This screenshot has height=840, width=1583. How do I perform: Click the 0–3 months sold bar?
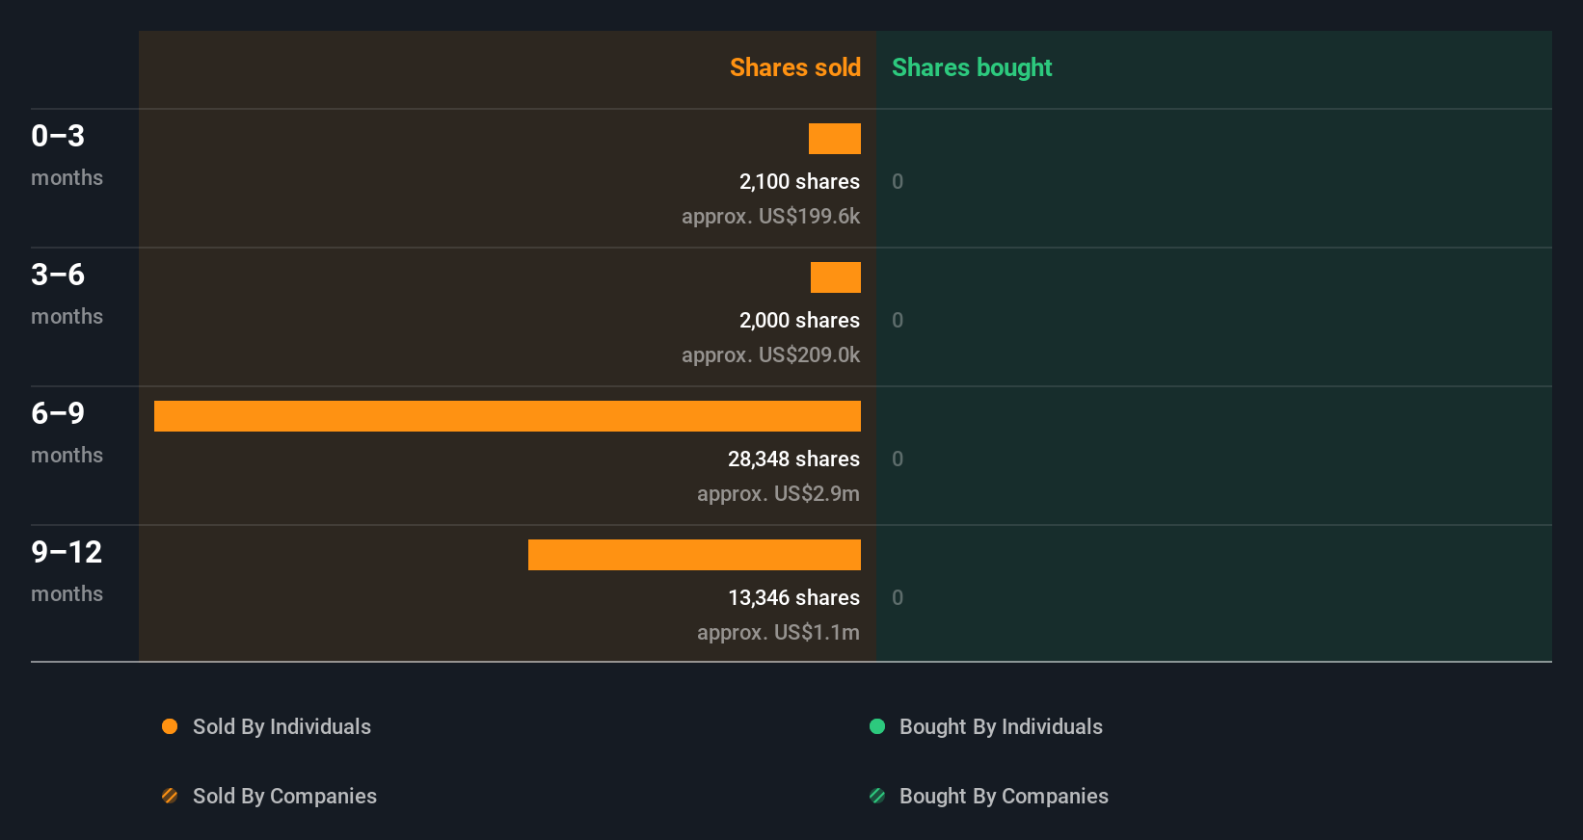click(x=835, y=139)
